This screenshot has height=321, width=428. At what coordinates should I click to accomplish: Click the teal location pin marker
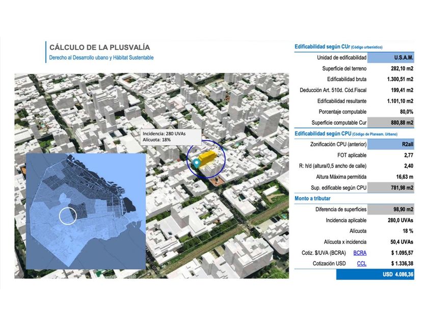197,163
